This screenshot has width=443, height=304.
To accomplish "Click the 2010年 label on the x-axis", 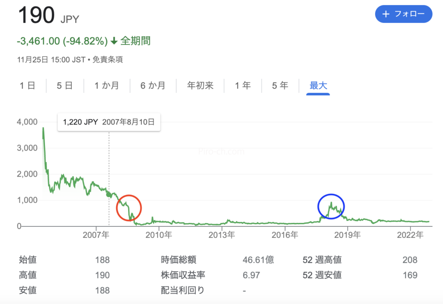I will 159,235.
